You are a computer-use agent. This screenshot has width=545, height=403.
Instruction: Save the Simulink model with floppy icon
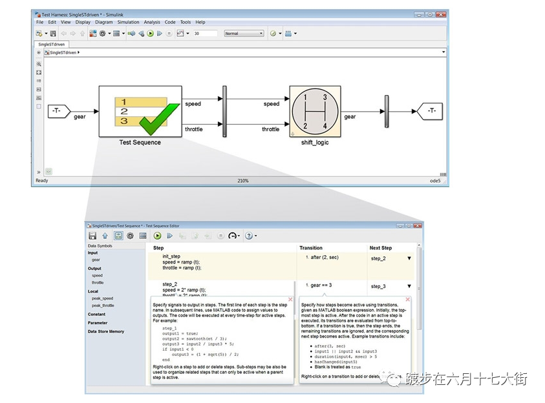click(x=53, y=34)
